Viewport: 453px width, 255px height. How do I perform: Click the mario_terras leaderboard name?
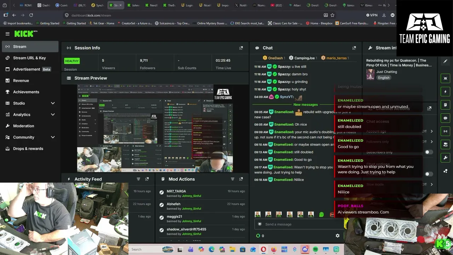click(x=337, y=58)
